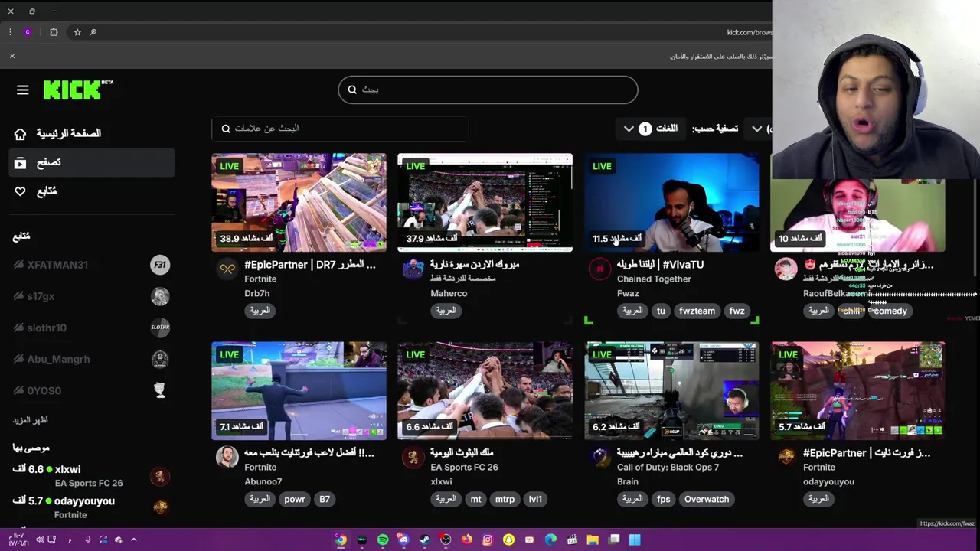Click the B7 tag under Abunoo7 stream
The width and height of the screenshot is (980, 551).
tap(325, 499)
